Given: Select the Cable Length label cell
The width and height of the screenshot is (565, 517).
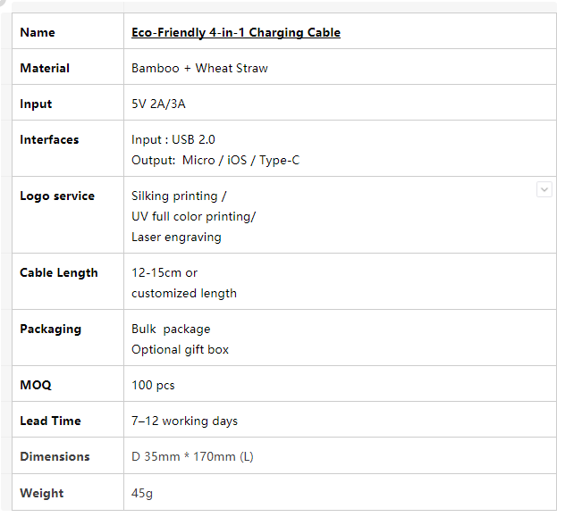Looking at the screenshot, I should tap(68, 281).
